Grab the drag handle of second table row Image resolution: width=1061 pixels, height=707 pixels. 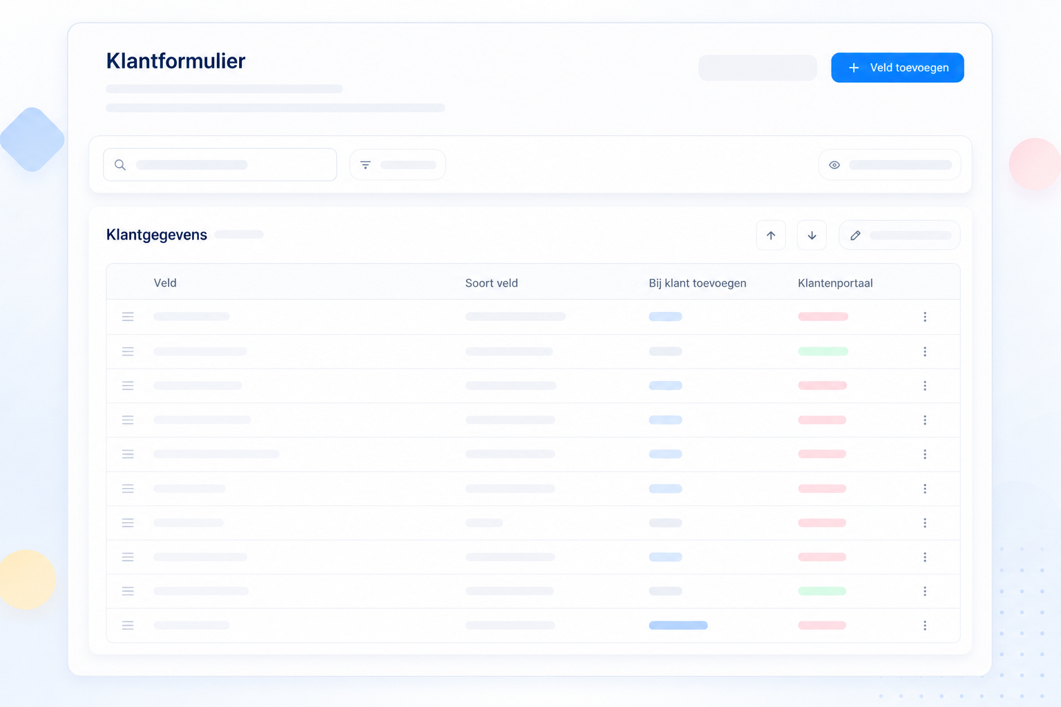point(128,351)
